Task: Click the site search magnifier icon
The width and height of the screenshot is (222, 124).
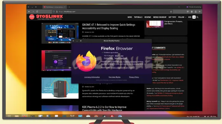Action: click(x=198, y=17)
